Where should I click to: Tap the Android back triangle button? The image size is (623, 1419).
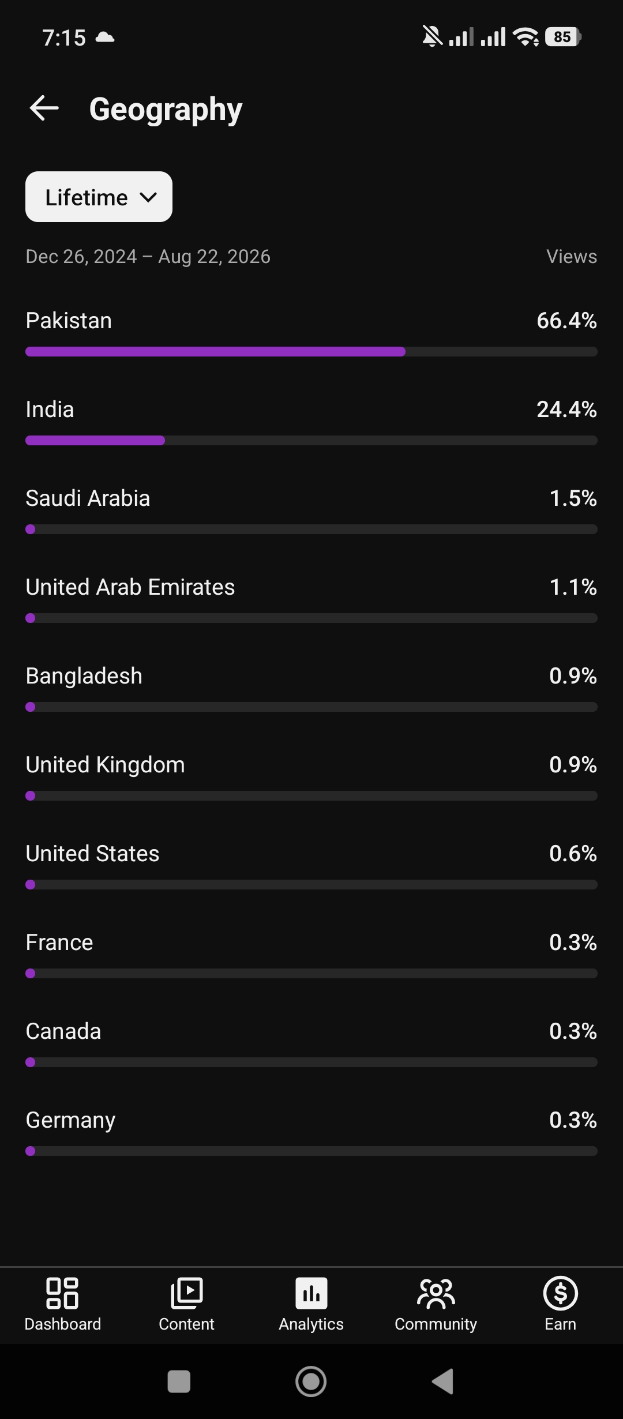[443, 1382]
